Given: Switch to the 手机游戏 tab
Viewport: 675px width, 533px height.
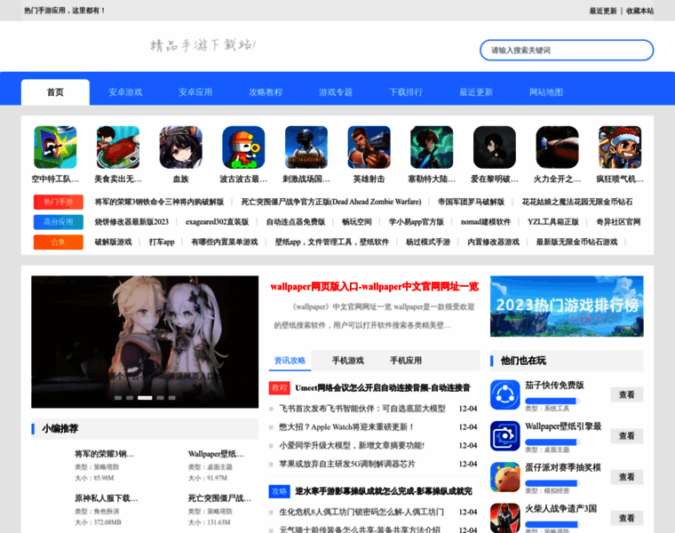Looking at the screenshot, I should coord(348,361).
